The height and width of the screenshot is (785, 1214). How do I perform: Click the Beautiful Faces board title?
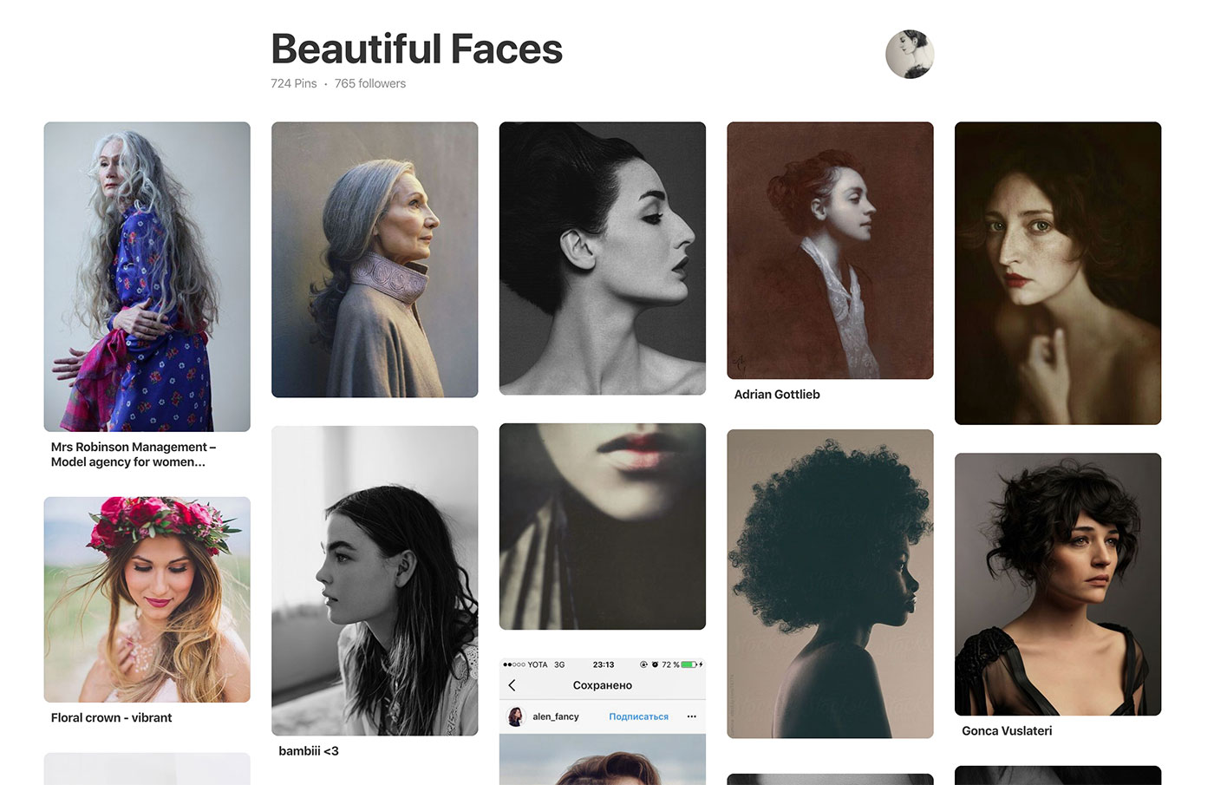416,49
